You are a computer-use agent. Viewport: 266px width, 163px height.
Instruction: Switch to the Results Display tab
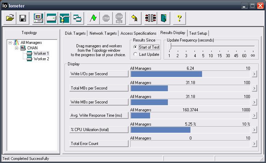click(x=173, y=33)
